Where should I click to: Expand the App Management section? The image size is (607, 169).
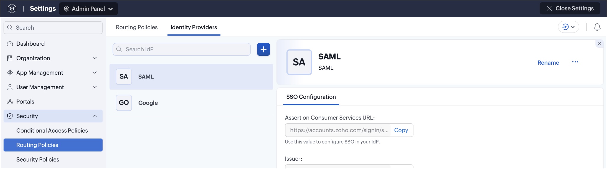[x=94, y=73]
